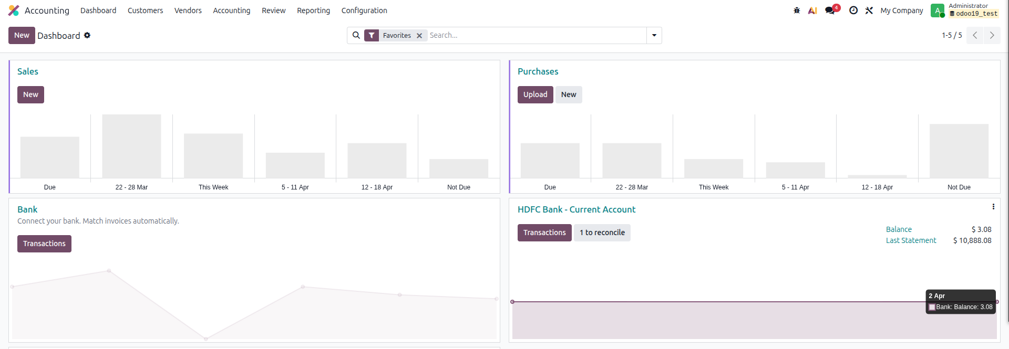Open HDFC Bank card kebab menu
This screenshot has width=1009, height=349.
[x=993, y=207]
